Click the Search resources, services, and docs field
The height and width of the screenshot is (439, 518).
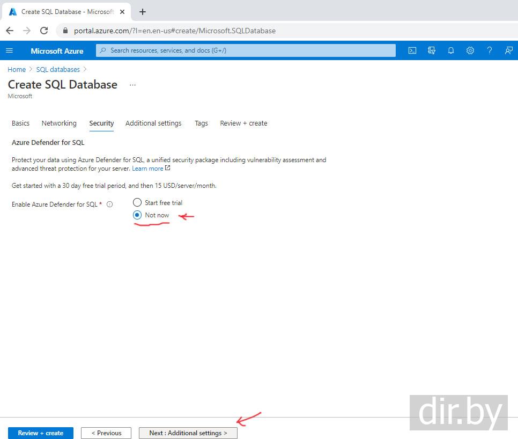[246, 50]
